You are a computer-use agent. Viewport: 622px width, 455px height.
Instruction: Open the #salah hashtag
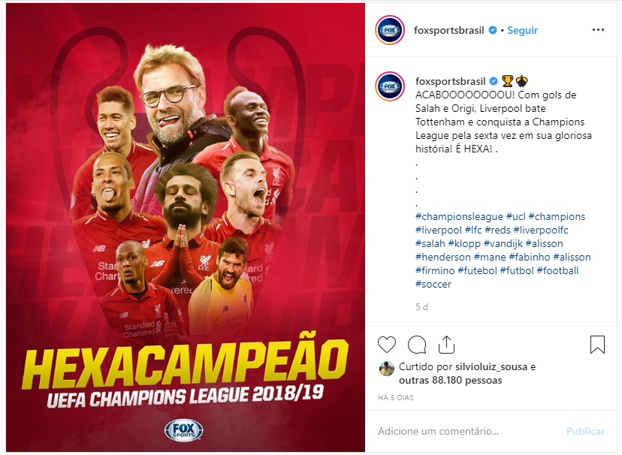430,244
